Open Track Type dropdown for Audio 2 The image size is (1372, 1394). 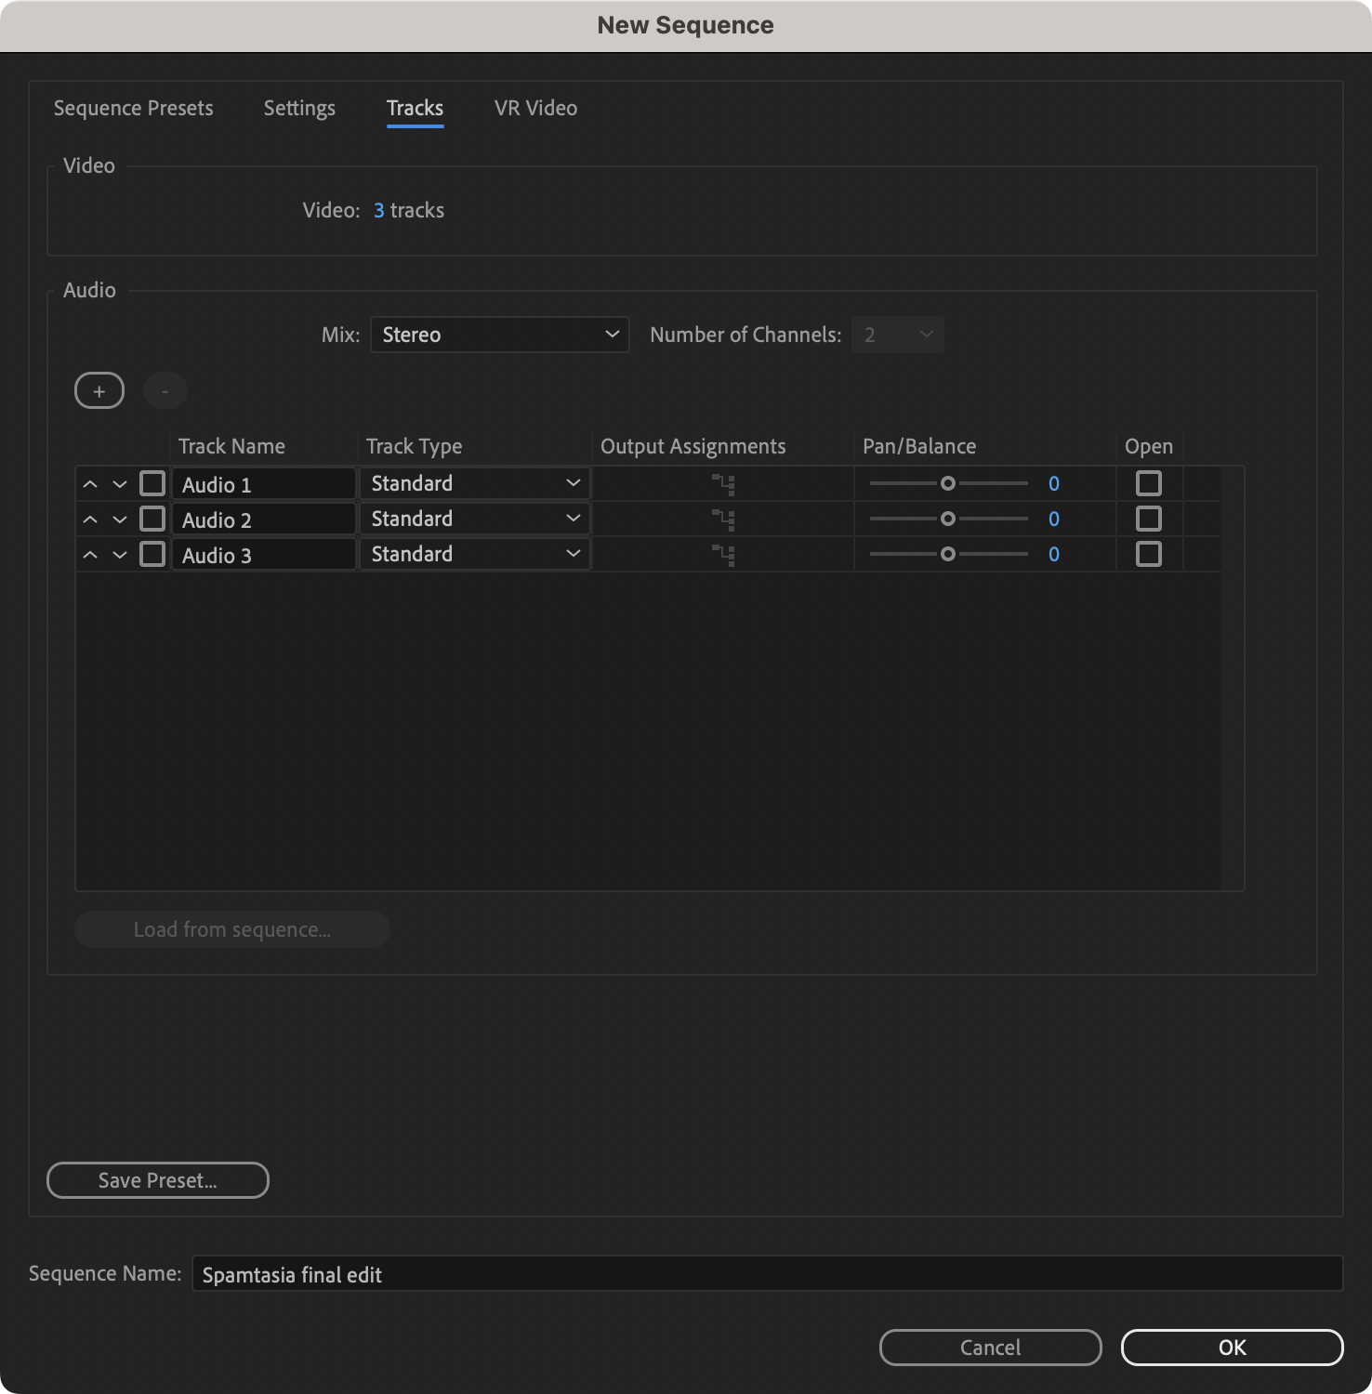[475, 519]
